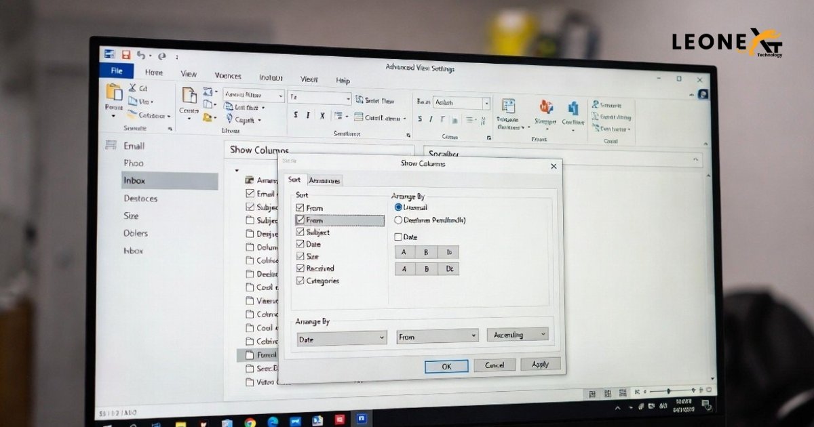Select Inbox in the left sidebar
814x427 pixels.
[x=170, y=181]
